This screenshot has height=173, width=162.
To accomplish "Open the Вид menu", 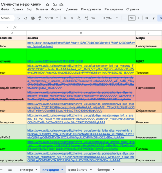I will (30, 9).
